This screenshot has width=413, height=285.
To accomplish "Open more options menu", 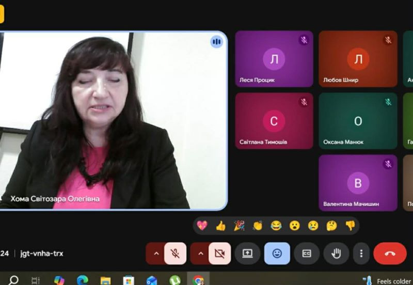I will (361, 254).
